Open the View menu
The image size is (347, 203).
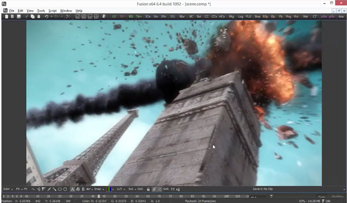point(30,11)
